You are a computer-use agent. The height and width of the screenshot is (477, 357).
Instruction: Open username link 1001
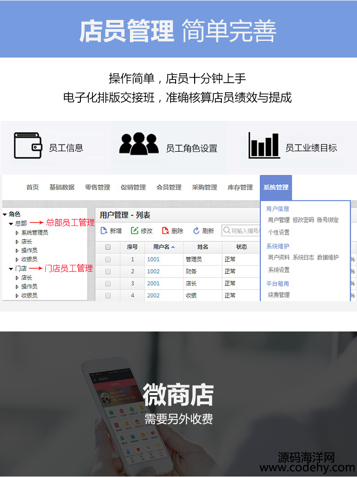(153, 260)
